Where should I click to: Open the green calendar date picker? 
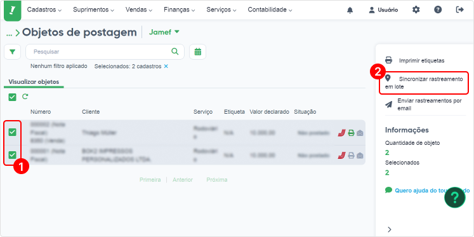198,51
